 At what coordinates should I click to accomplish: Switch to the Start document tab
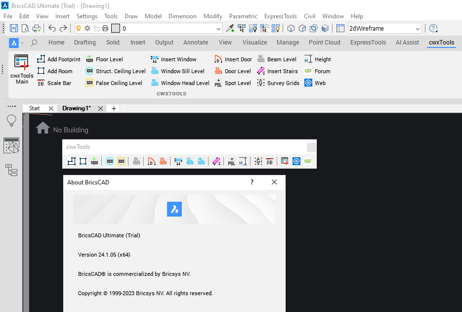pyautogui.click(x=35, y=108)
